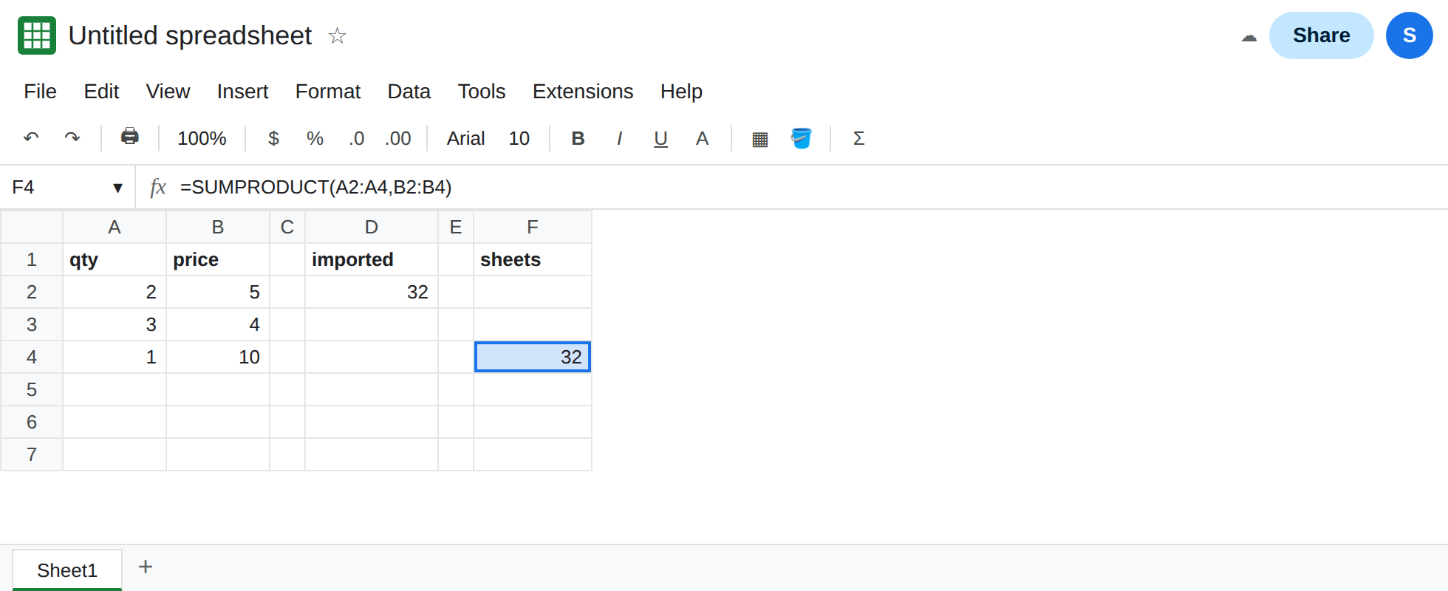The image size is (1448, 591).
Task: Toggle italic formatting
Action: pyautogui.click(x=619, y=138)
